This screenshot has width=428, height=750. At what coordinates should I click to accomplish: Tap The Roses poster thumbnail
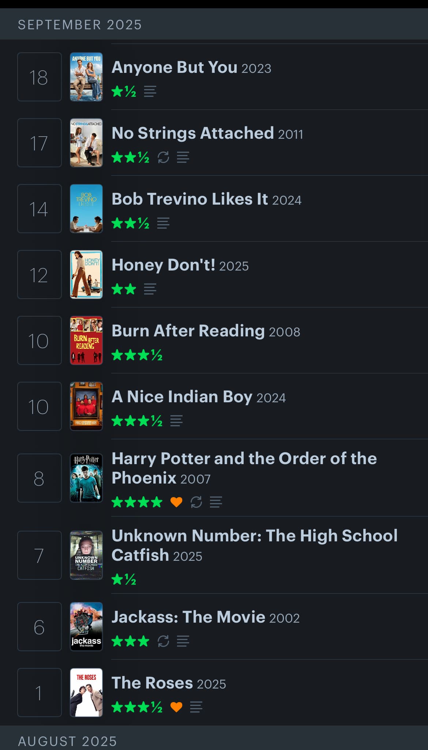tap(86, 692)
